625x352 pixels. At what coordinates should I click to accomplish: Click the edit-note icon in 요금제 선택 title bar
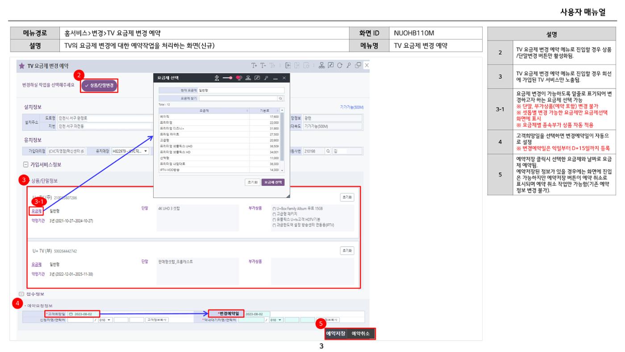pos(257,78)
